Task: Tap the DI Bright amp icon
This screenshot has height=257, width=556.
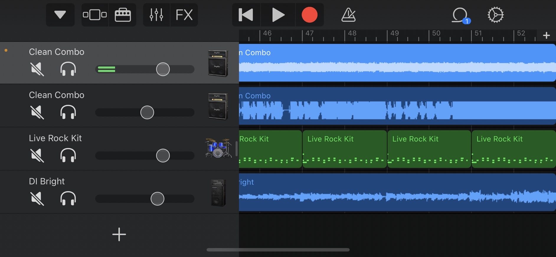Action: tap(218, 193)
